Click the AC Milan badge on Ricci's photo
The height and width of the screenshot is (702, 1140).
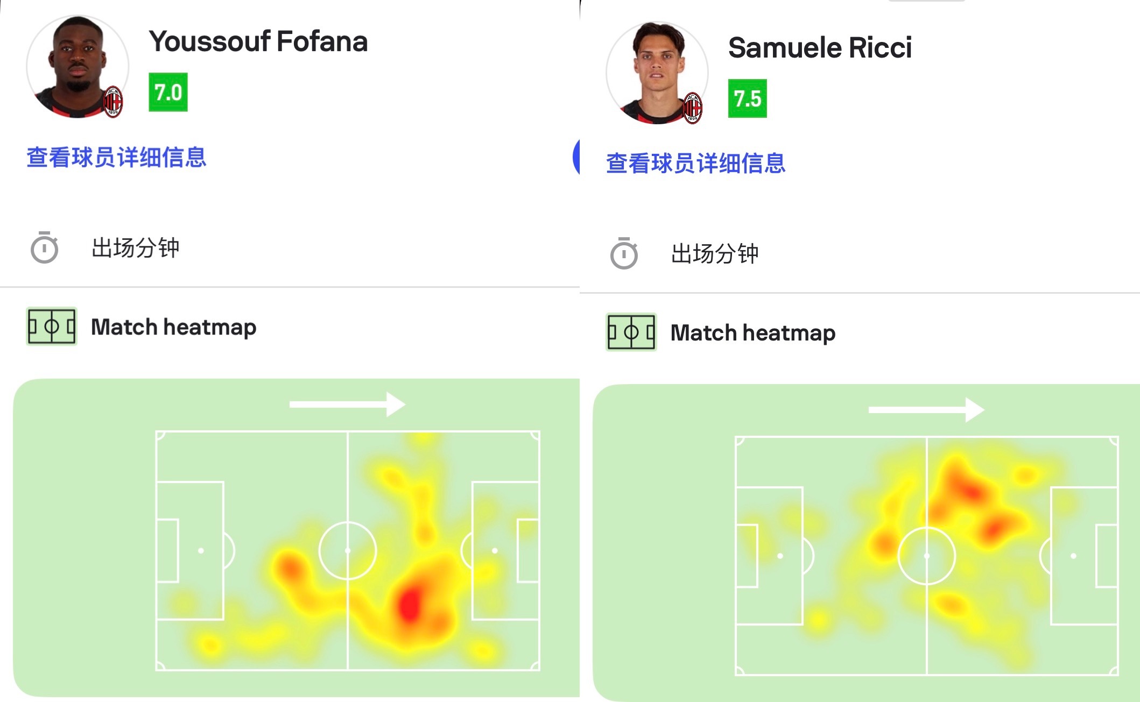[x=693, y=108]
